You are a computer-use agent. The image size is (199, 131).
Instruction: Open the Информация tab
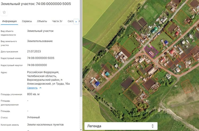click(9, 21)
